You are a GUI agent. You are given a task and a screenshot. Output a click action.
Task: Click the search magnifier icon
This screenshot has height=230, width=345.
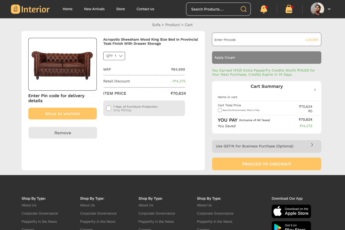pyautogui.click(x=244, y=9)
